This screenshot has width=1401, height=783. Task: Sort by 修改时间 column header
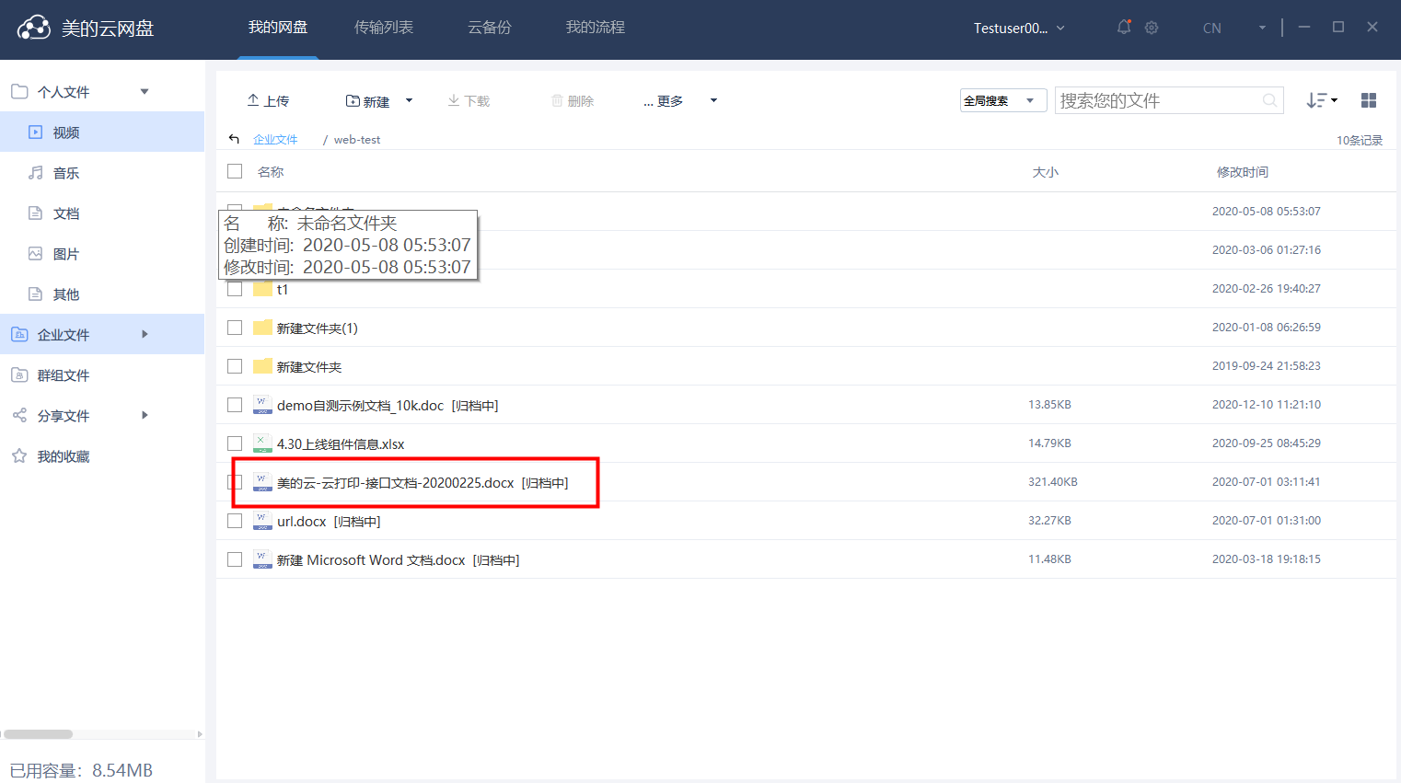1243,172
